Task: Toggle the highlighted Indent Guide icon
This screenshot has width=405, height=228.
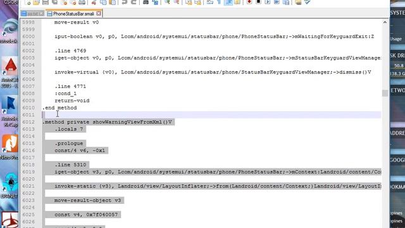Action: (x=228, y=3)
